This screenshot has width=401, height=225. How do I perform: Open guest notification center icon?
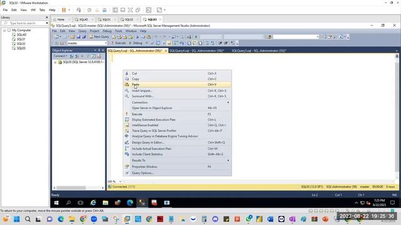pyautogui.click(x=393, y=202)
